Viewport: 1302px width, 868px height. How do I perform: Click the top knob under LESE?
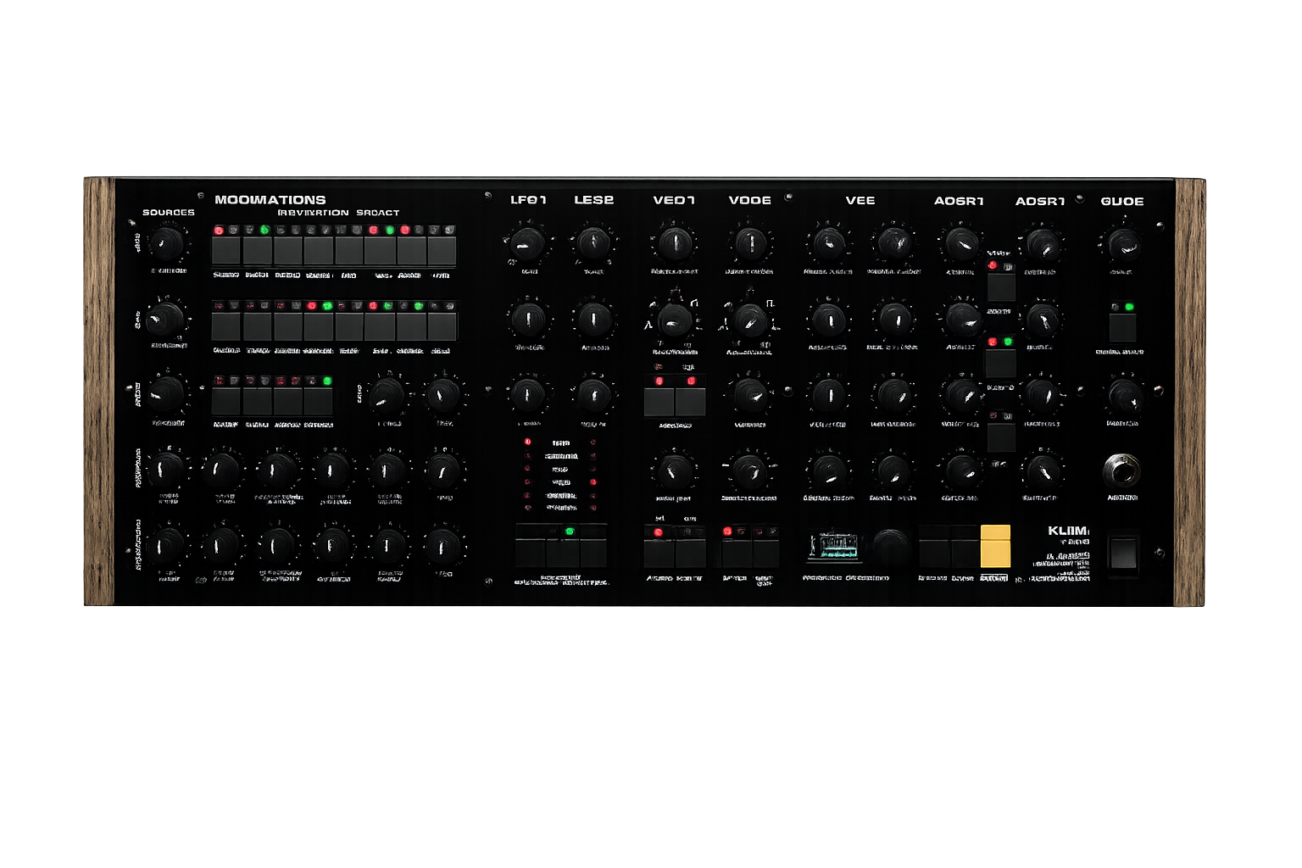point(593,243)
